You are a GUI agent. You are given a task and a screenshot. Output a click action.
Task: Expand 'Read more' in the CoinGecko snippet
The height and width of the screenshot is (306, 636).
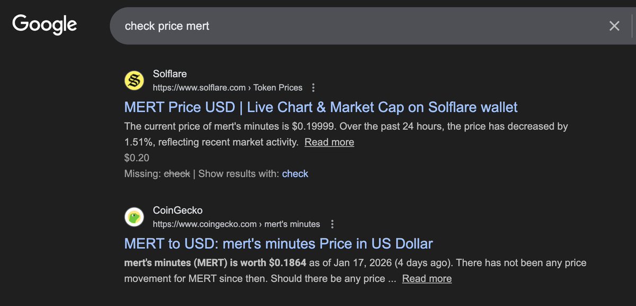(427, 278)
